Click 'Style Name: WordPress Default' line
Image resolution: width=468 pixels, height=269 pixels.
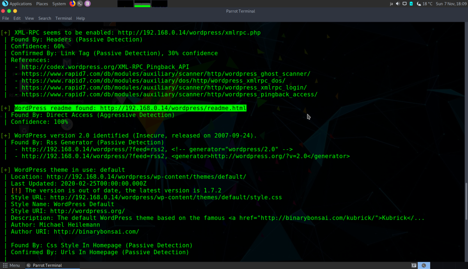pyautogui.click(x=62, y=204)
